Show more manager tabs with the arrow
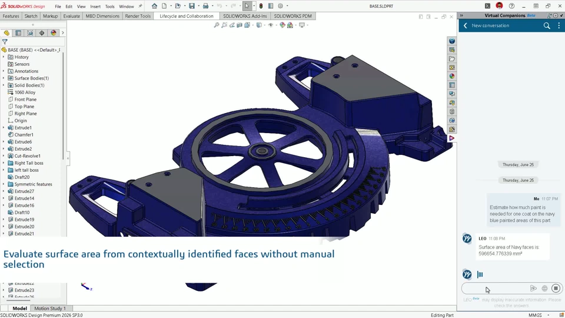The image size is (565, 318). [x=63, y=33]
